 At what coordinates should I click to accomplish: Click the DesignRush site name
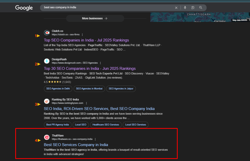(x=59, y=59)
